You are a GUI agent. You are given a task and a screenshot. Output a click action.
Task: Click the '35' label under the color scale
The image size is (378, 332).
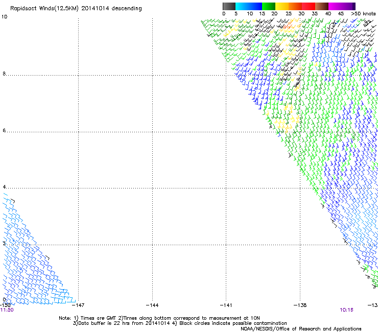point(315,14)
